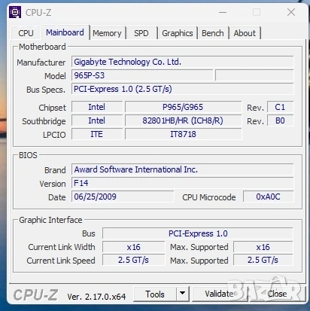Select the BIOS Version field F14
This screenshot has height=311, width=310.
(182, 183)
